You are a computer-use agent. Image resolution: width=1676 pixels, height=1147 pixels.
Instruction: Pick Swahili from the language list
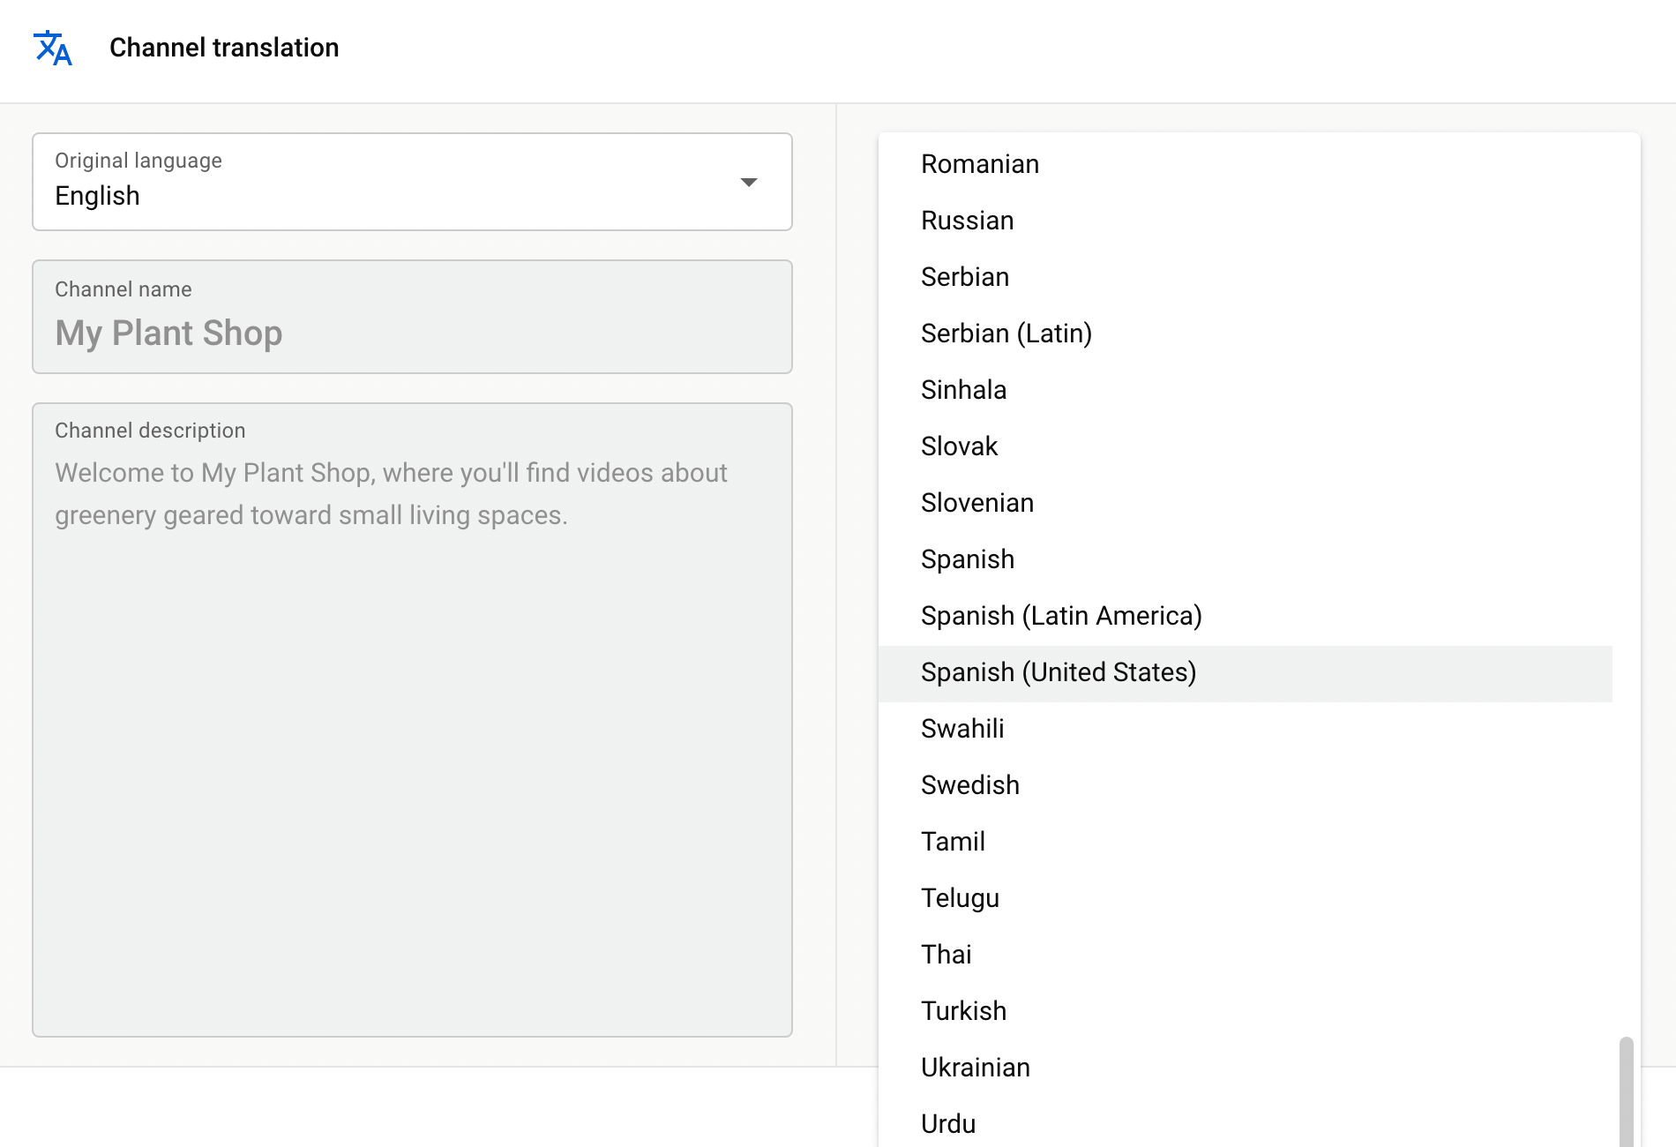tap(1245, 729)
